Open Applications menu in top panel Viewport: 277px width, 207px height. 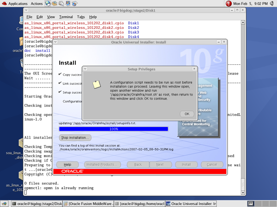click(x=18, y=4)
